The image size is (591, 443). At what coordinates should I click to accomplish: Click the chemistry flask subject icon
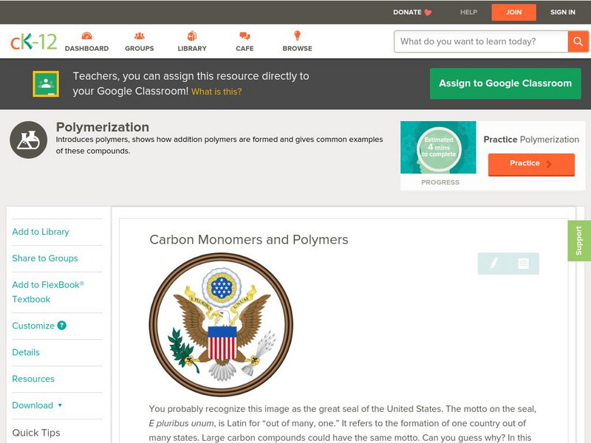point(29,140)
